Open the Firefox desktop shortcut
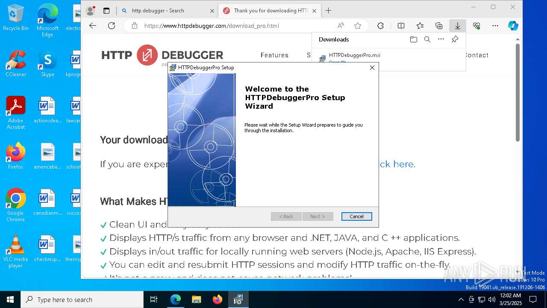Image resolution: width=547 pixels, height=308 pixels. coord(16,156)
